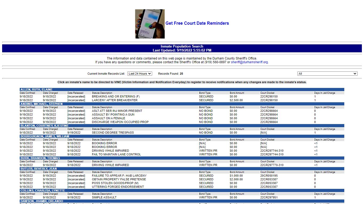The width and height of the screenshot is (364, 204).
Task: Click the BREAKING AND OR ENTERING (F) charge
Action: (x=116, y=96)
